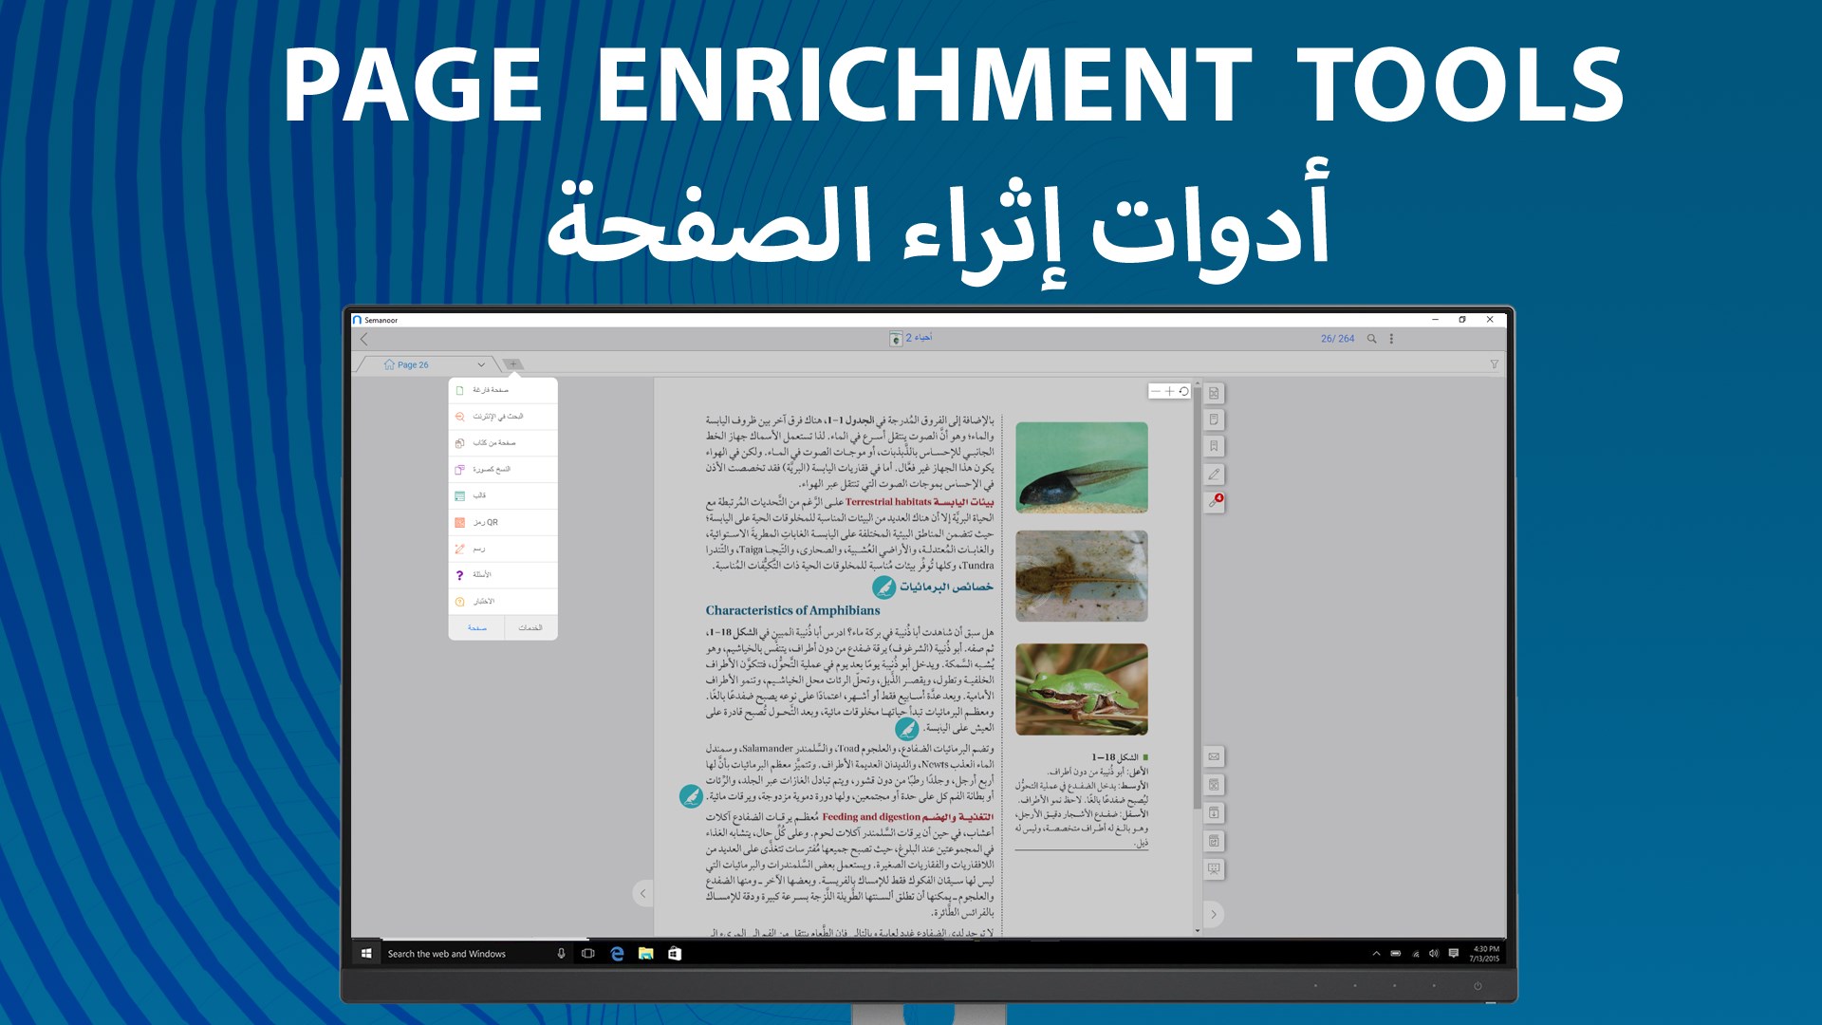Expand the Page 26 tab dropdown arrow

click(481, 364)
